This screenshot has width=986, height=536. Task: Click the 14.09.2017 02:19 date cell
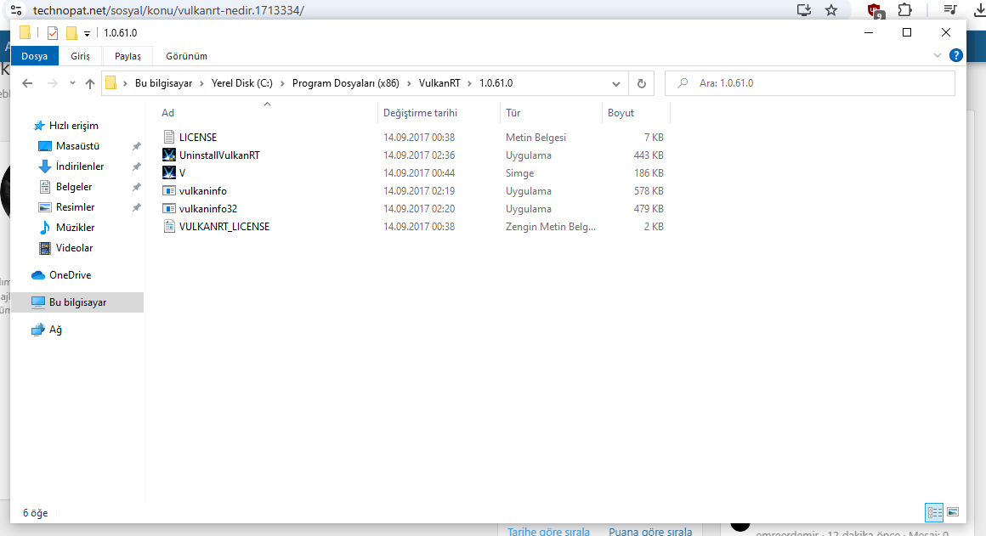pos(419,190)
